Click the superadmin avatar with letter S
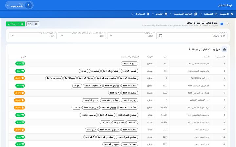Viewport: 236px width, 147px height. click(x=28, y=5)
